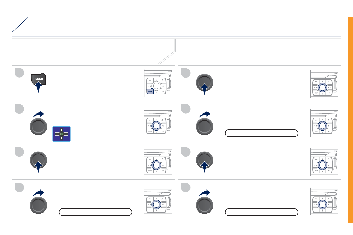Click the empty pill field in the bottom-right step
Screen dimensions: 353x235
(261, 212)
